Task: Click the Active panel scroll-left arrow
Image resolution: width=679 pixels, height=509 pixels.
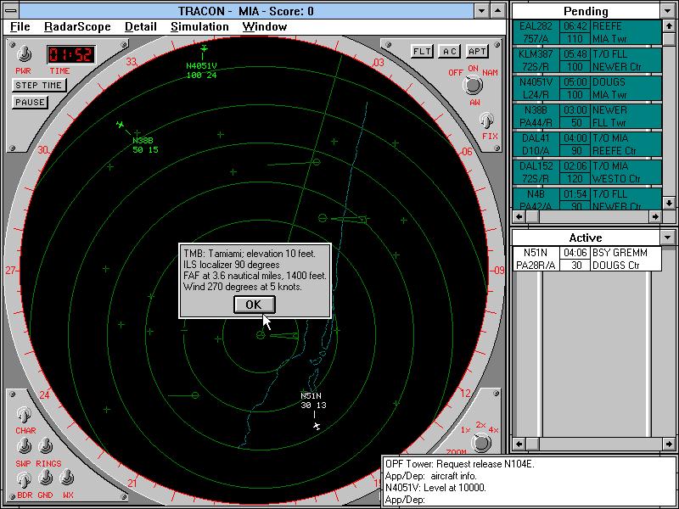Action: pyautogui.click(x=519, y=444)
